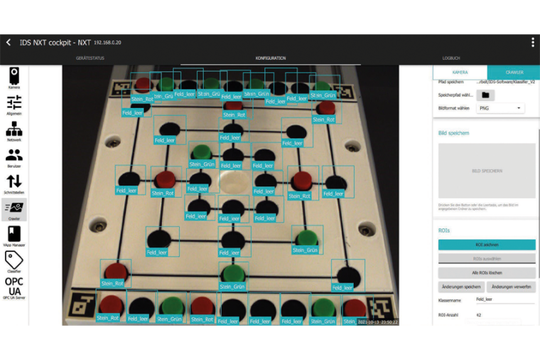Viewport: 540px width, 360px height.
Task: Switch to the Logbuch tab
Action: point(451,58)
